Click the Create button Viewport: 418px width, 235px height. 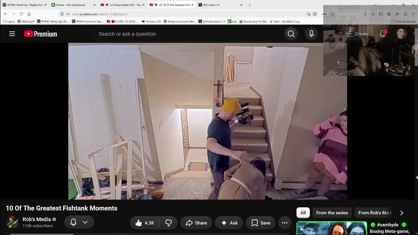tap(357, 34)
